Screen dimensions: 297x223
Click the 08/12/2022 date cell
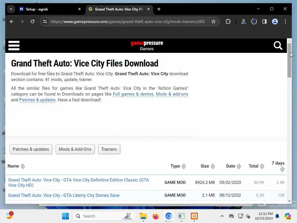click(x=230, y=195)
